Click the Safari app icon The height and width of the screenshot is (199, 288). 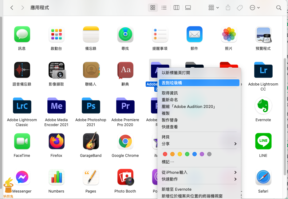[263, 177]
